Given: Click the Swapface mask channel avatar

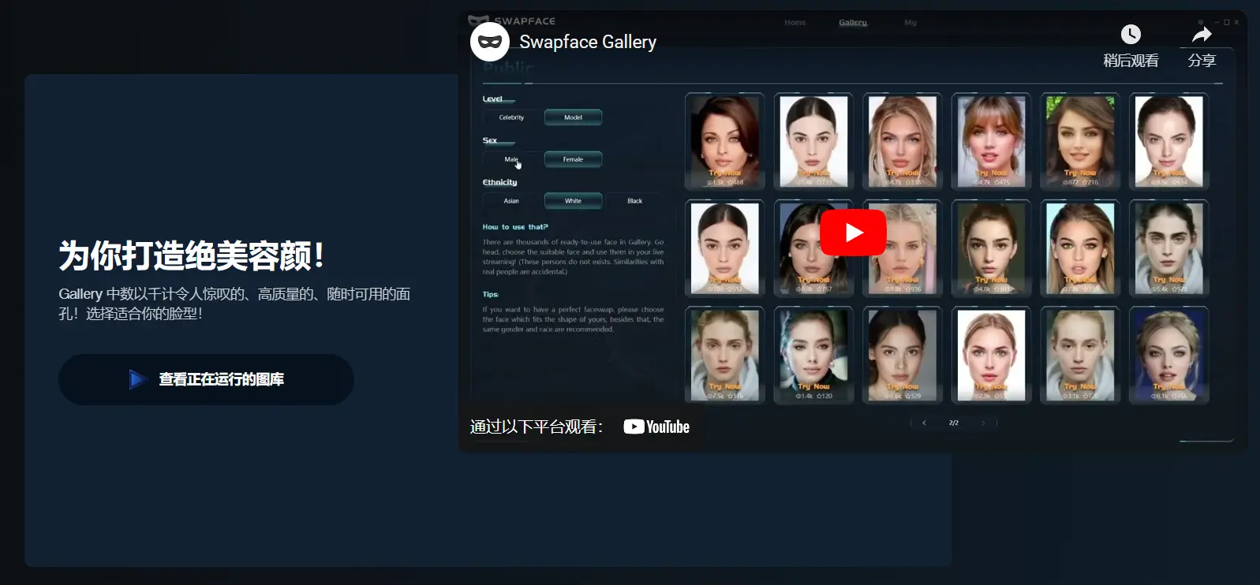Looking at the screenshot, I should [490, 42].
